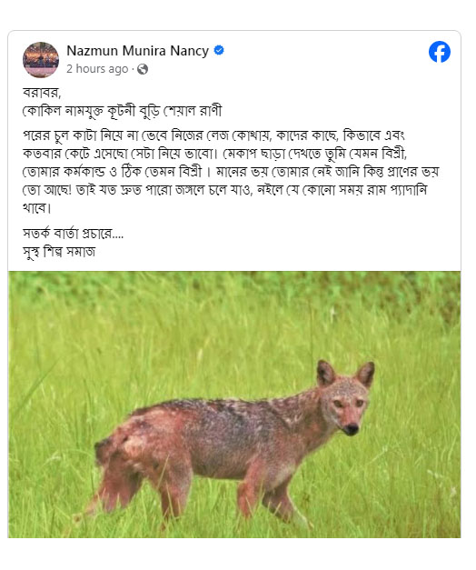
Task: Click the jackal's black nose in photo
Action: [x=352, y=429]
